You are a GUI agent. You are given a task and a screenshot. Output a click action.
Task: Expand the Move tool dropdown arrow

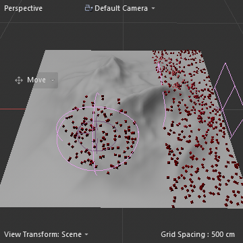[x=53, y=80]
